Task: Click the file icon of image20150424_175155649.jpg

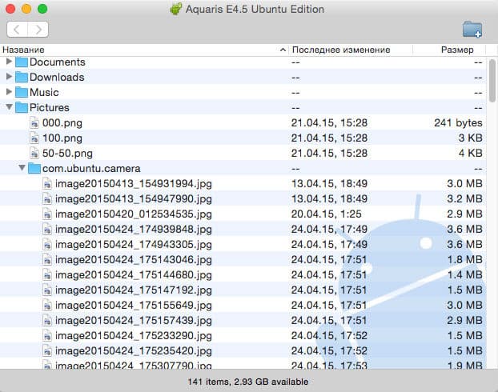Action: coord(47,305)
